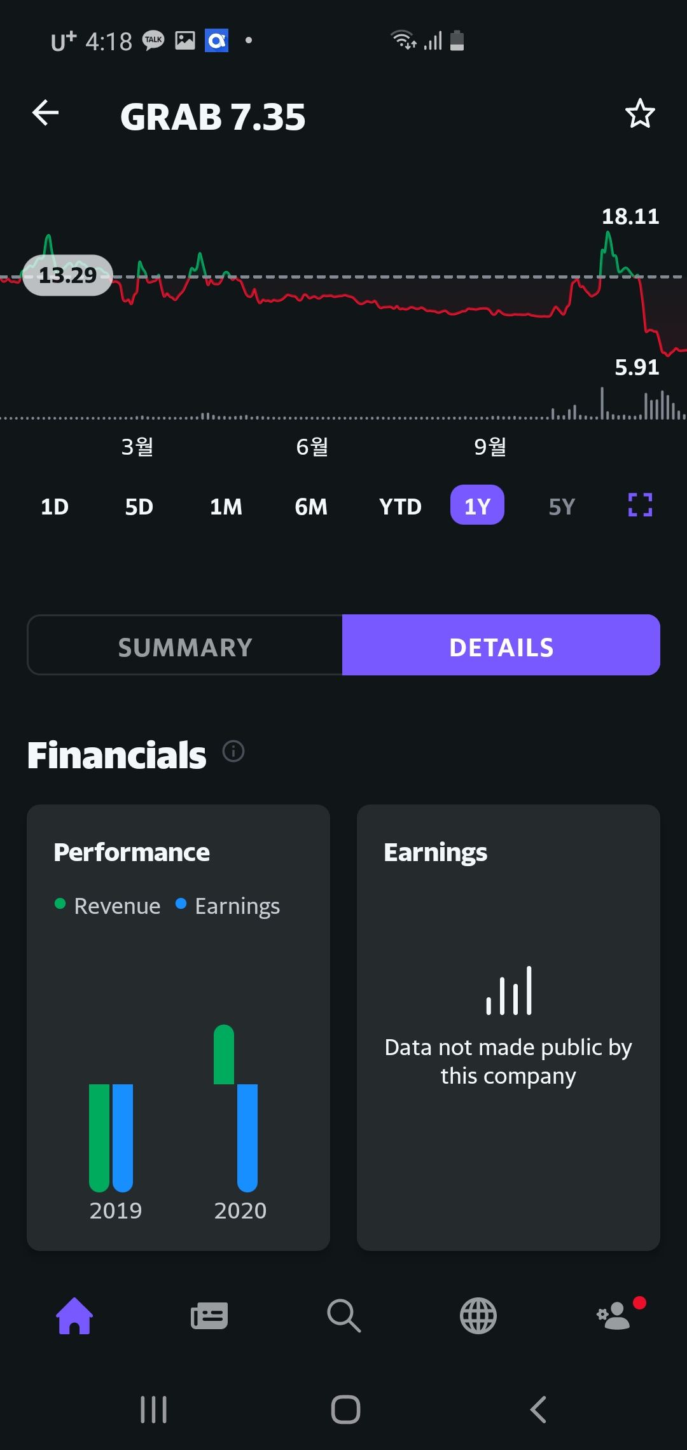Go to the Home tab icon
The height and width of the screenshot is (1450, 687).
coord(74,1315)
